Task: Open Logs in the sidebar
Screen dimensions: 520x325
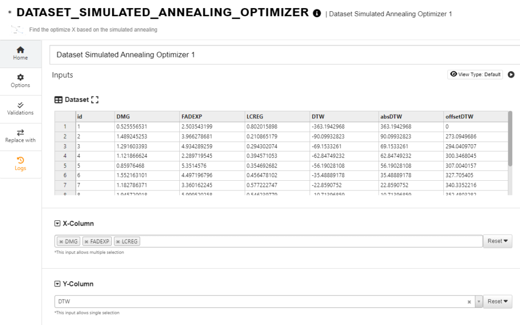Action: coord(20,164)
